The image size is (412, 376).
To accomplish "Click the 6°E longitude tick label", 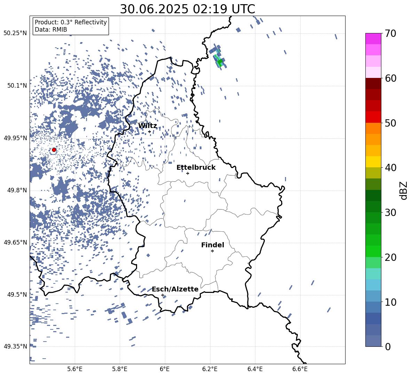I will 165,369.
